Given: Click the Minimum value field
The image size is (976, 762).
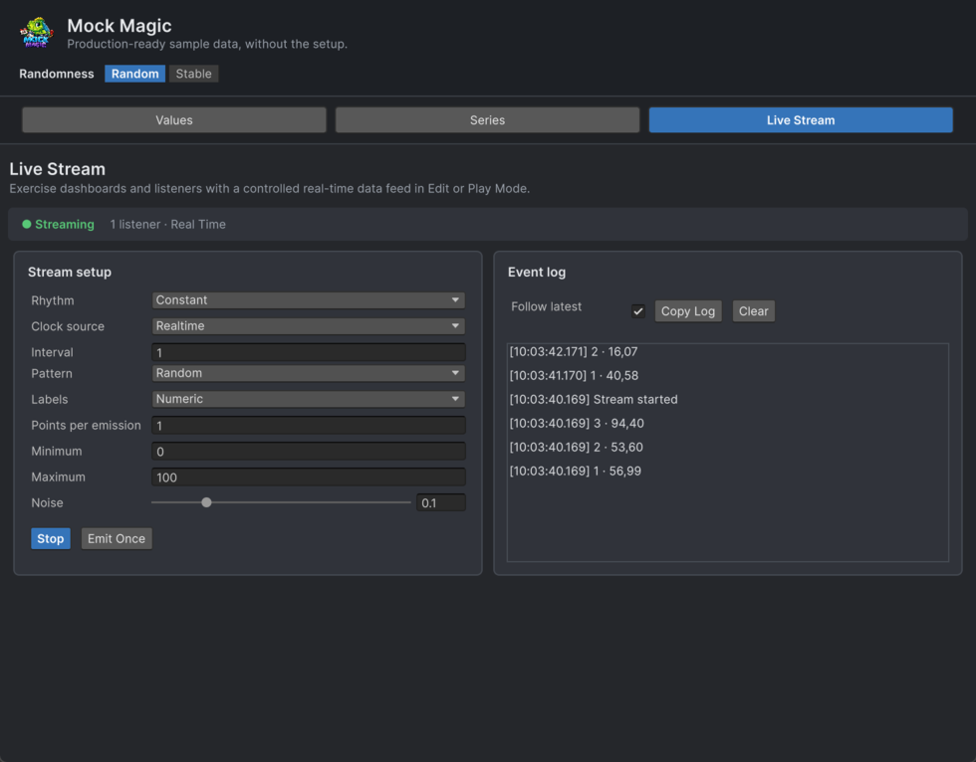Looking at the screenshot, I should point(308,452).
